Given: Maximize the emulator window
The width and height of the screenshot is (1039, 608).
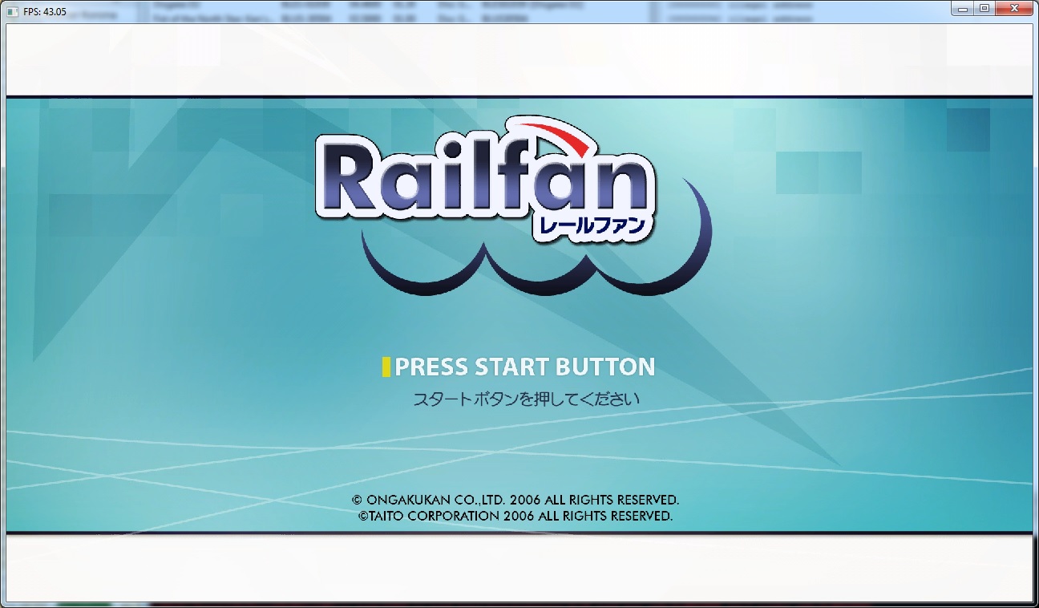Looking at the screenshot, I should coord(984,9).
